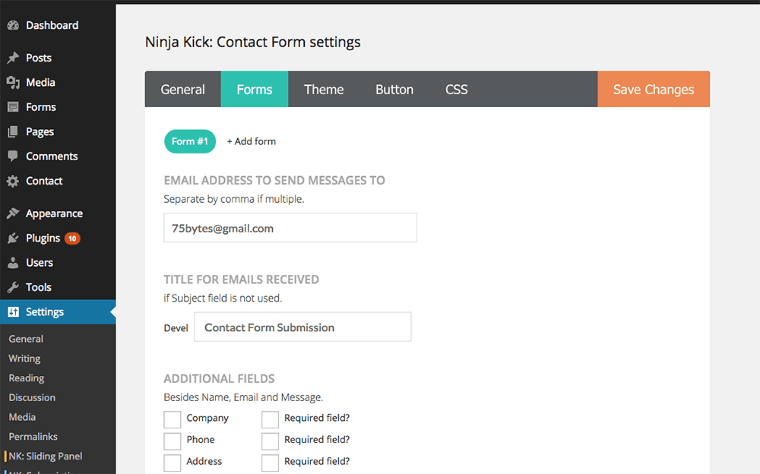Click the email address input field
This screenshot has height=474, width=760.
coord(290,228)
